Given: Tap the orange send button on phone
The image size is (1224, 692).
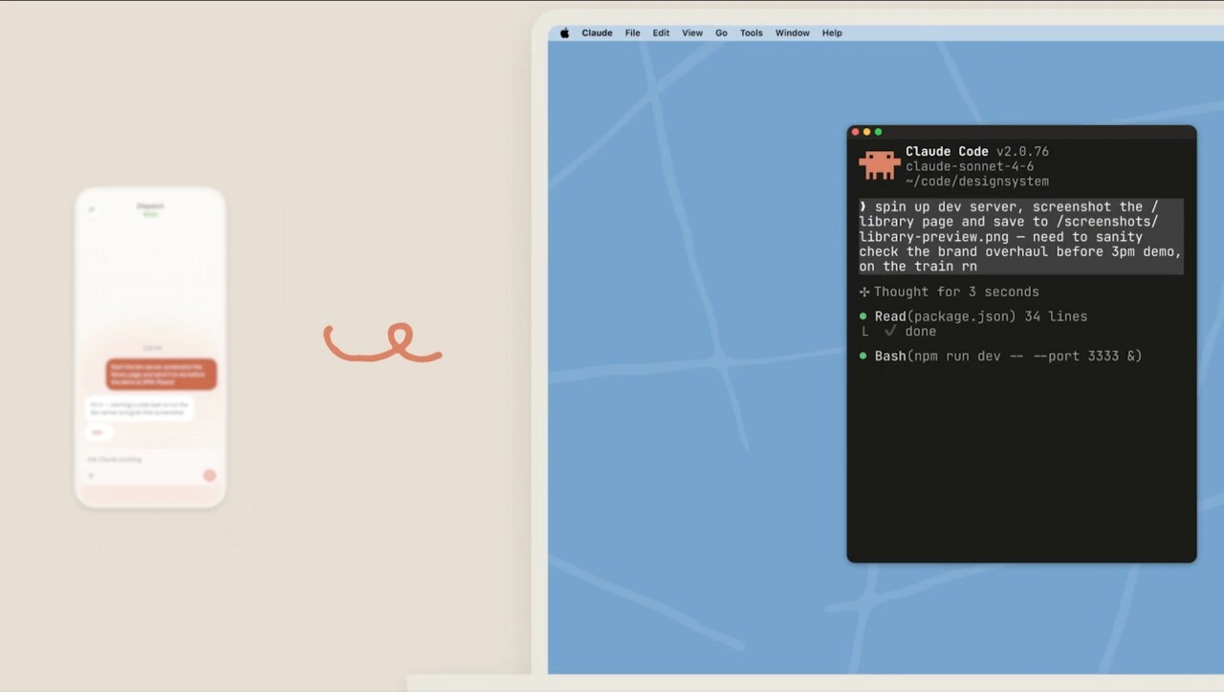Looking at the screenshot, I should [x=209, y=475].
